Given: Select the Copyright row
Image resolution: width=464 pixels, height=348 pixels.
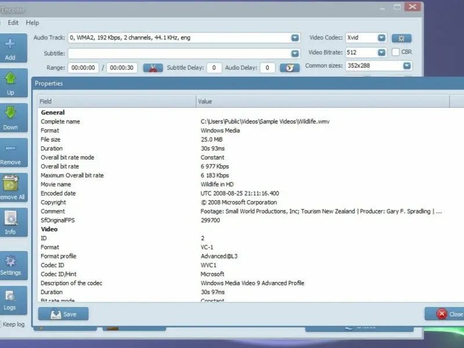Looking at the screenshot, I should [x=251, y=202].
